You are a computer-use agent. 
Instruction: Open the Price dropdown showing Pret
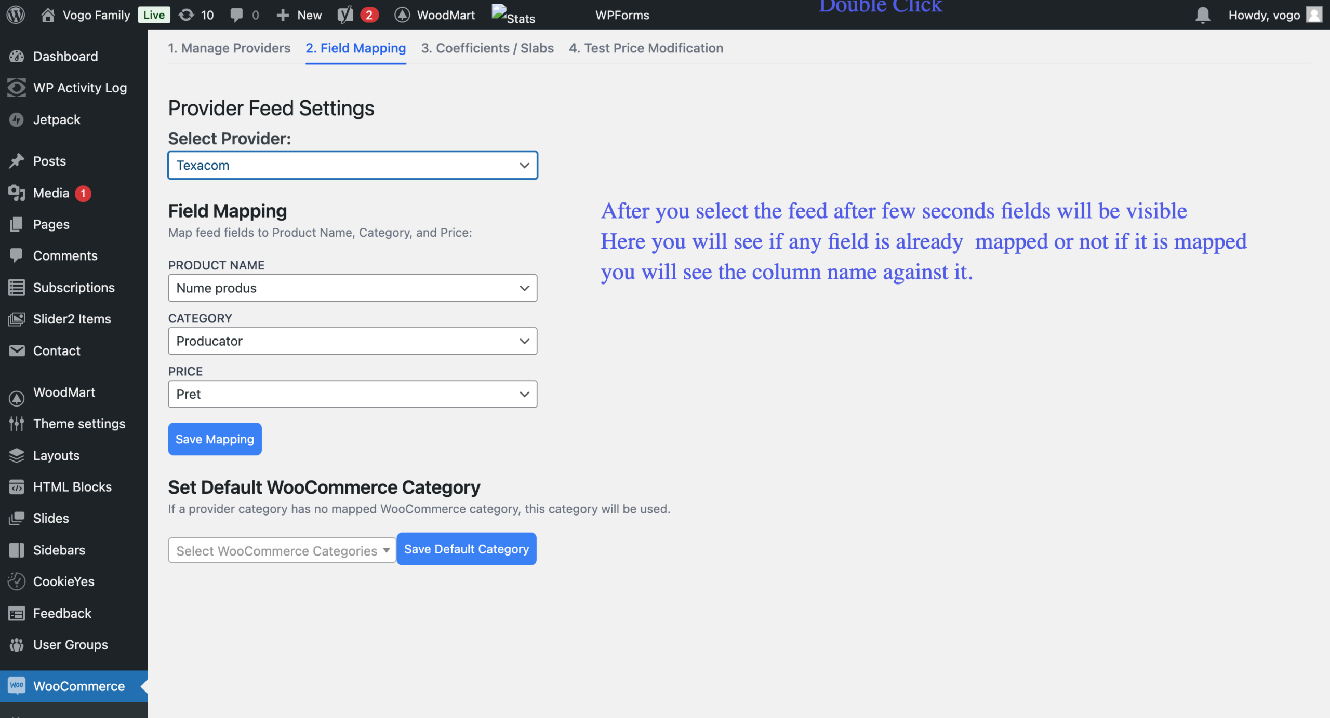pos(352,394)
